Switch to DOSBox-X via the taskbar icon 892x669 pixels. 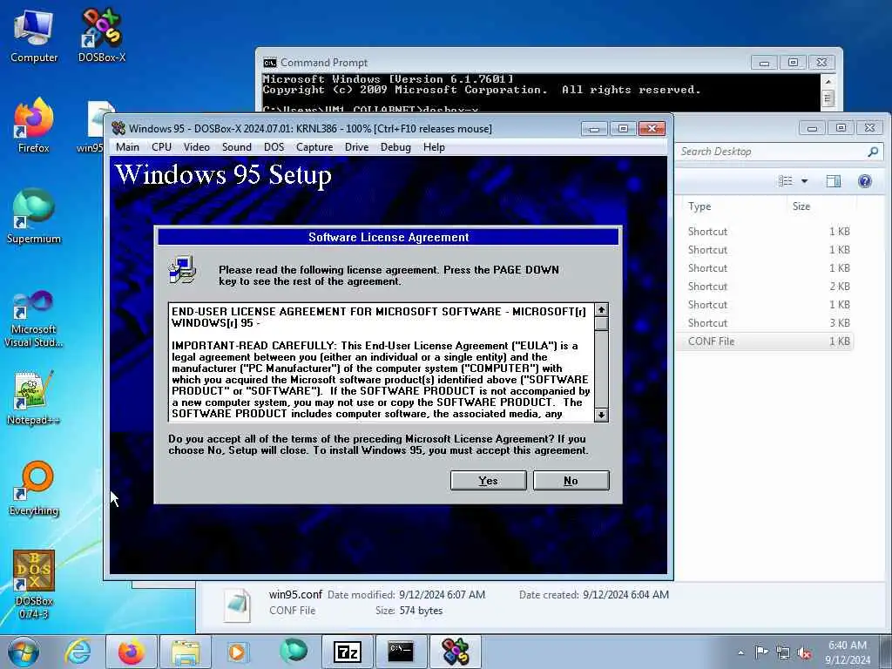point(455,652)
